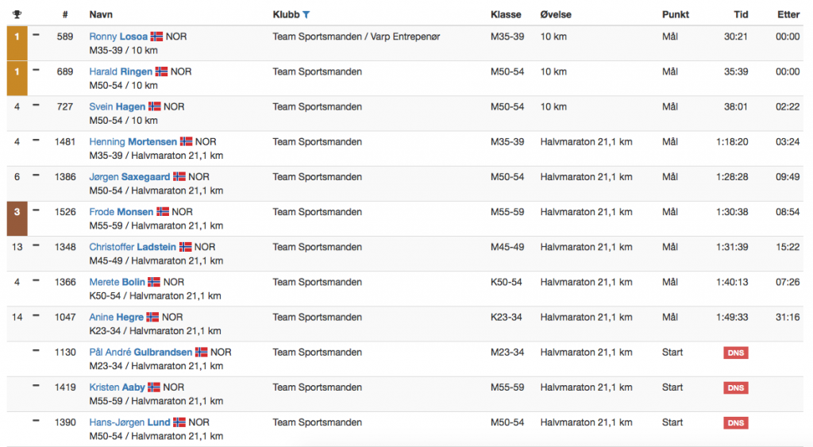Expand the row for Svein Hagen using the dash
813x447 pixels.
[36, 105]
